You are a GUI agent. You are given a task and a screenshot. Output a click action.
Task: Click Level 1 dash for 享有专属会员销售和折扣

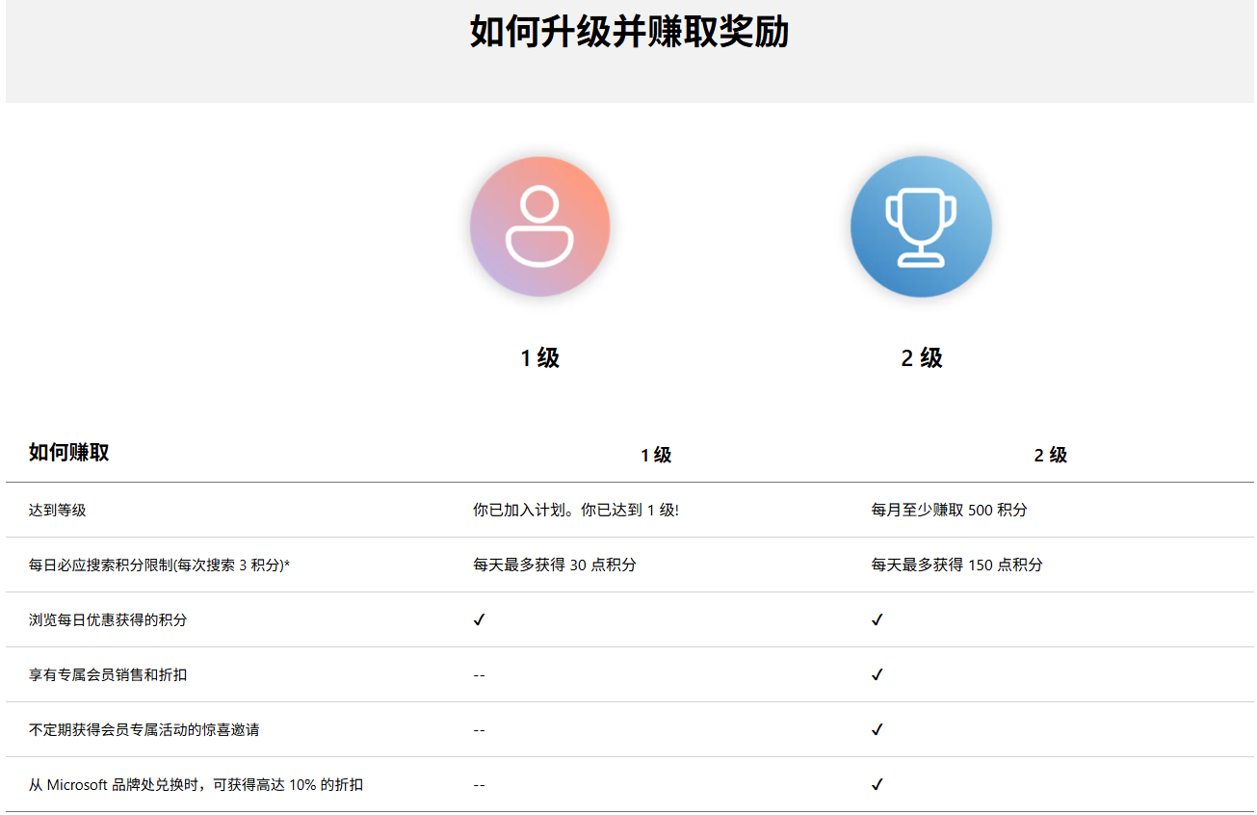click(x=479, y=675)
